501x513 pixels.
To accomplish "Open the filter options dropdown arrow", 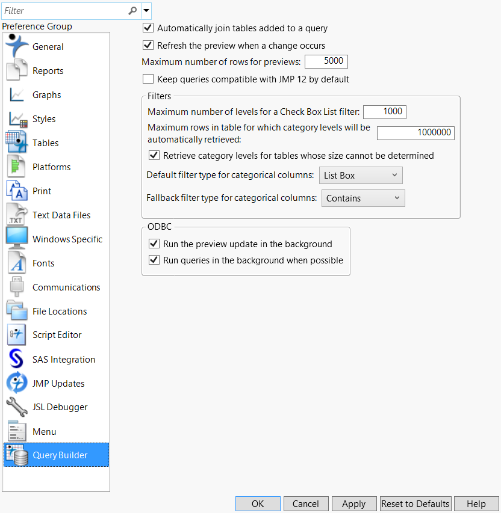I will [146, 11].
